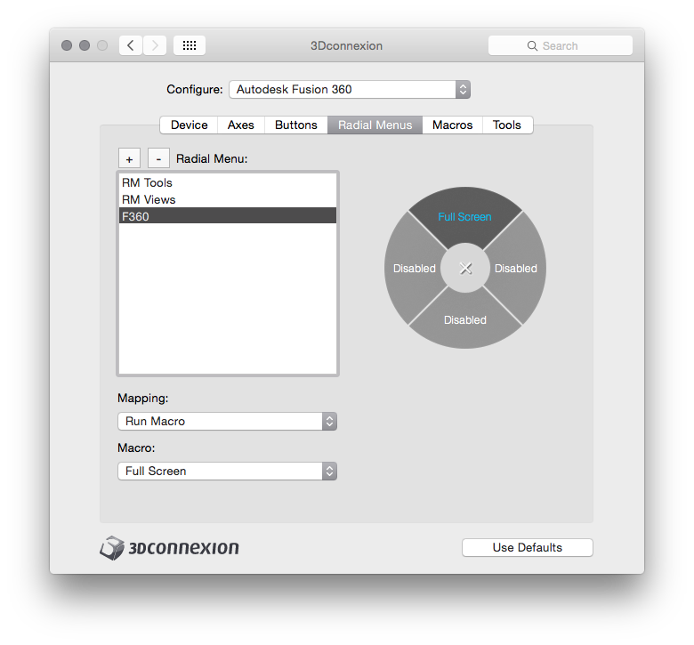Switch to the Tools tab
This screenshot has width=694, height=645.
point(507,125)
